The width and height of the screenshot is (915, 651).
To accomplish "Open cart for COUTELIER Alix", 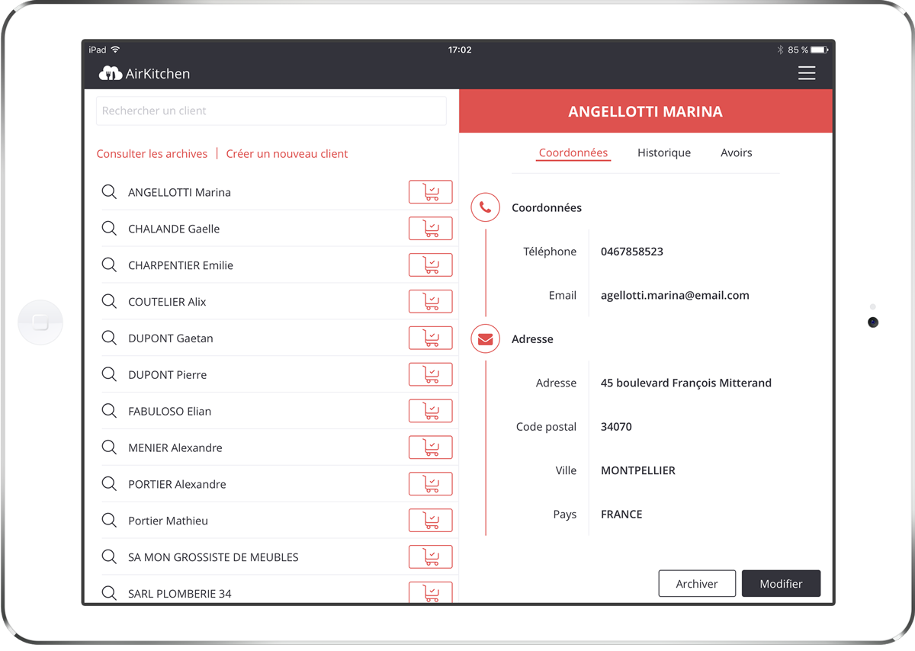I will tap(430, 302).
